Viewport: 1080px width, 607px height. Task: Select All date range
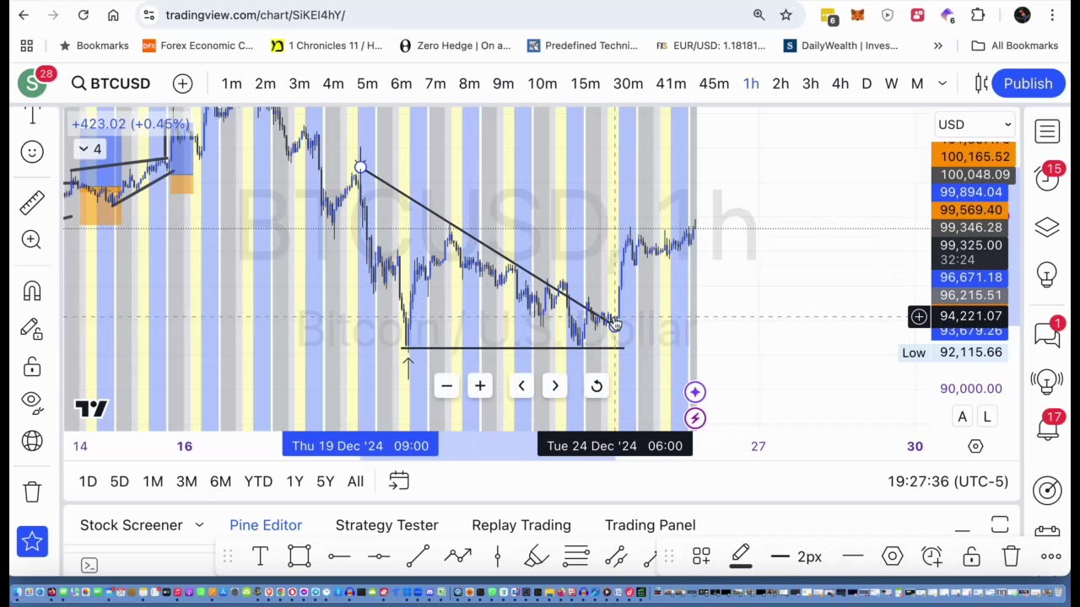pos(355,481)
